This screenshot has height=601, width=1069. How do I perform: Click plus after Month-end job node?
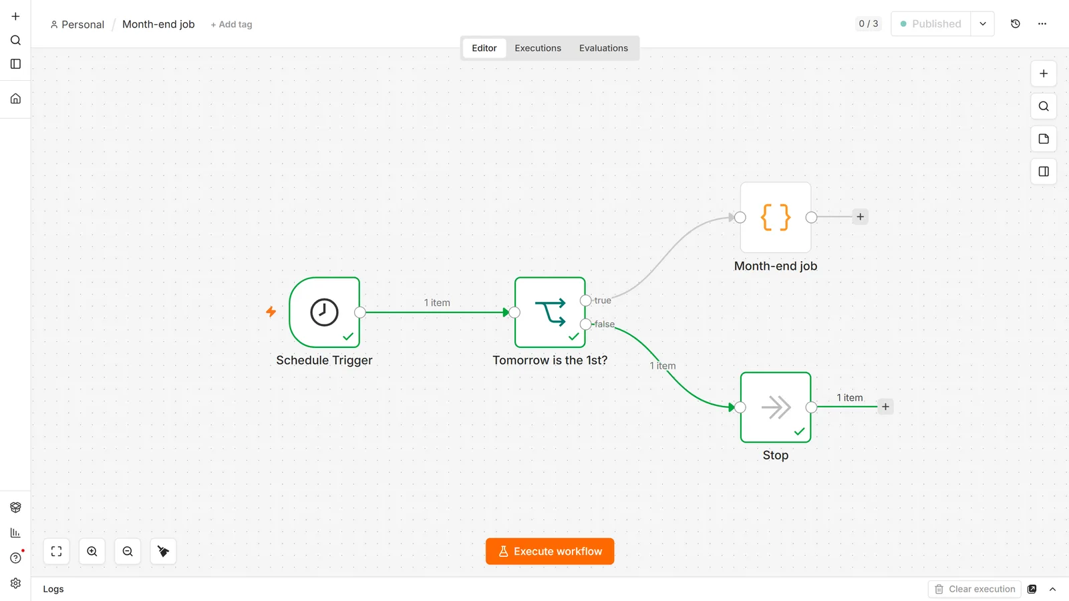coord(861,217)
